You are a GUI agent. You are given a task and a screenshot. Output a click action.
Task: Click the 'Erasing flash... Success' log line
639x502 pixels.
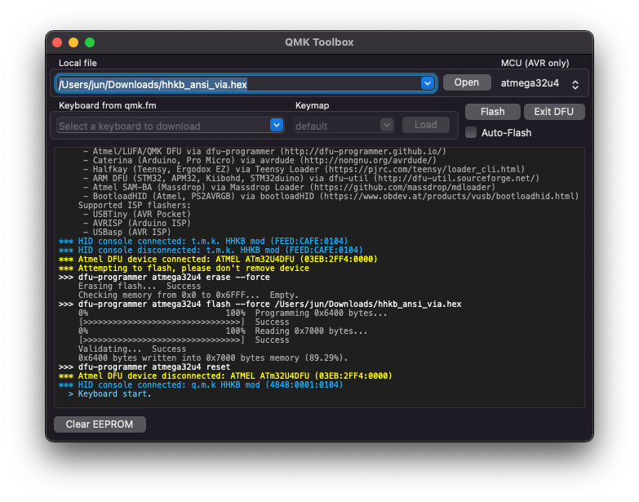(140, 286)
